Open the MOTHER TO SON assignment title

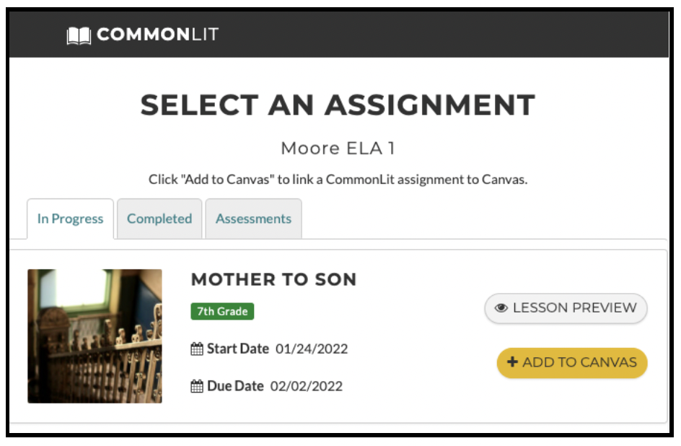[x=273, y=279]
